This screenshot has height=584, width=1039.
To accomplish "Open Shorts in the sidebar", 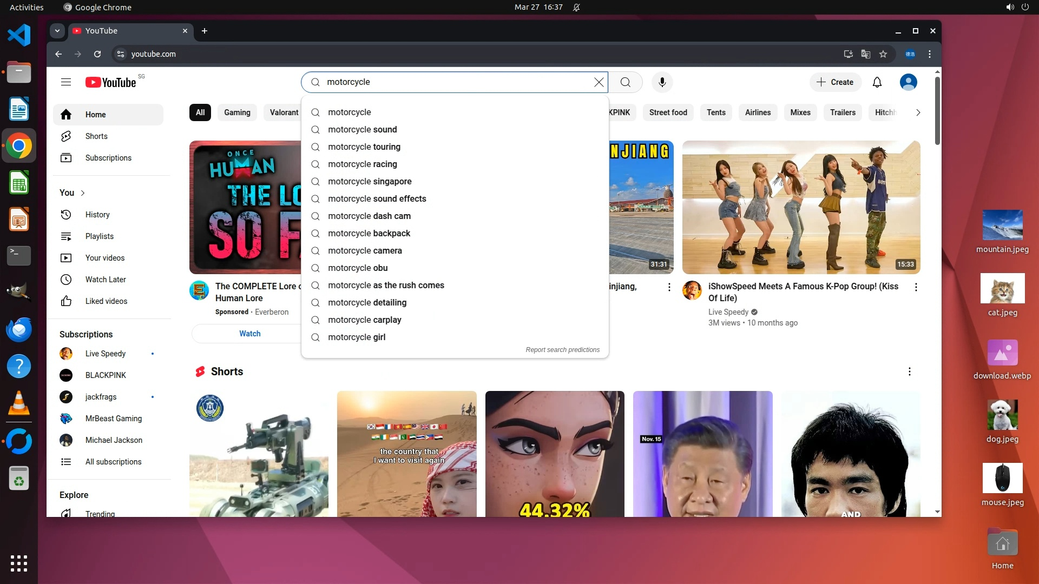I will [96, 136].
